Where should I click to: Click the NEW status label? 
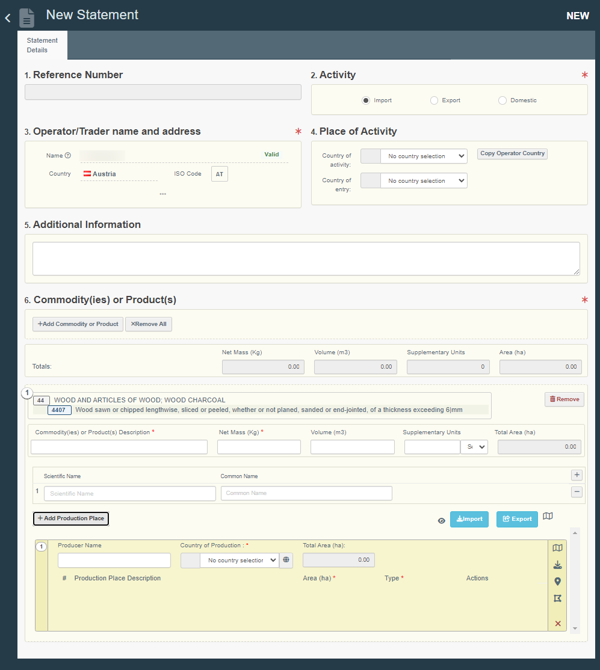coord(578,16)
